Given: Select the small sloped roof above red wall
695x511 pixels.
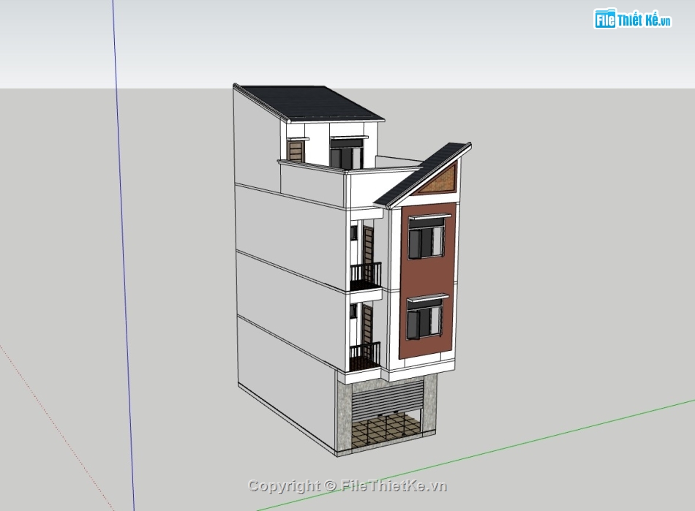Looking at the screenshot, I should pos(421,175).
